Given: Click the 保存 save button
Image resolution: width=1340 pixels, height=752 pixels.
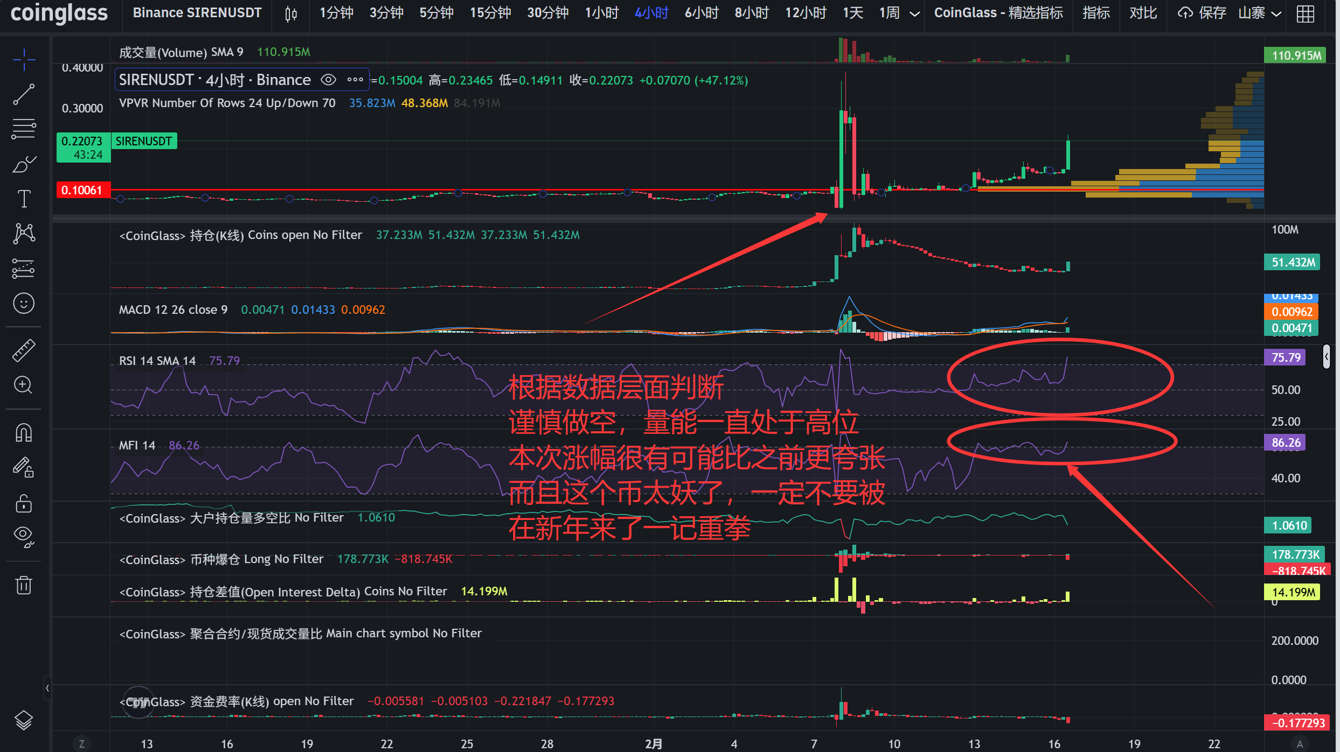Looking at the screenshot, I should pos(1202,13).
